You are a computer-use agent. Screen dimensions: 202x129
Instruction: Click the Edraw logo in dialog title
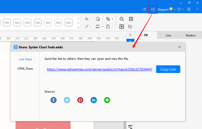15,47
